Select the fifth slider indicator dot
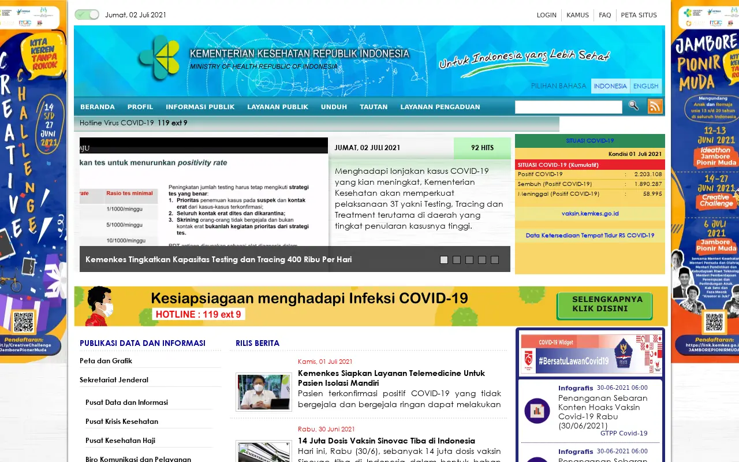 click(x=494, y=260)
